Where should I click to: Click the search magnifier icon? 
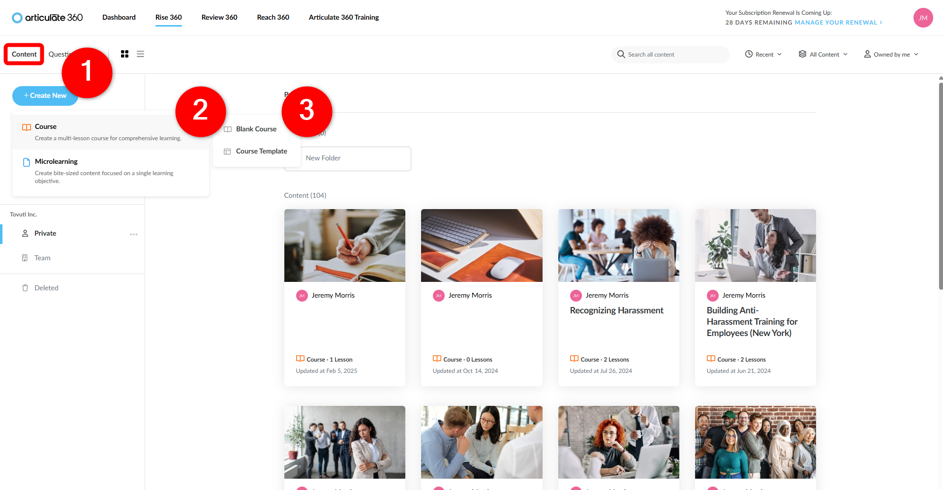point(621,54)
